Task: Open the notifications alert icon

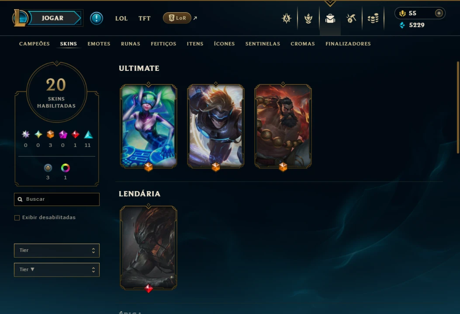Action: (x=96, y=18)
